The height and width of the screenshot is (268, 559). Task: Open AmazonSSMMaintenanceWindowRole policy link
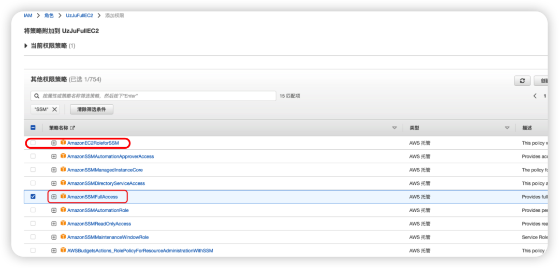coord(108,237)
